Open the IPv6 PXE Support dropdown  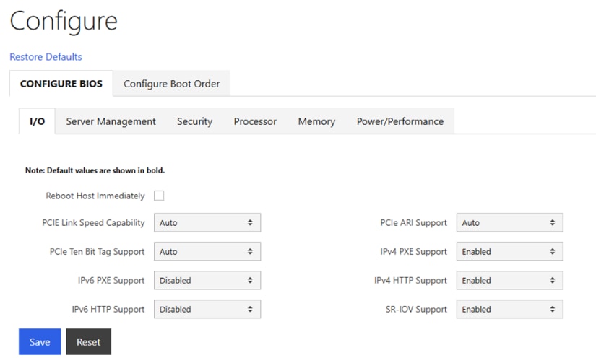(207, 281)
